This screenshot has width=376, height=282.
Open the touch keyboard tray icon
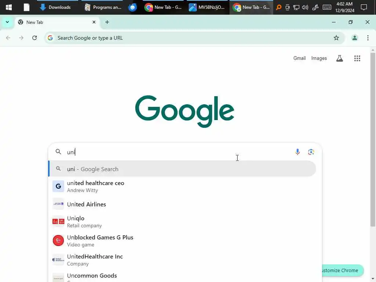(327, 7)
